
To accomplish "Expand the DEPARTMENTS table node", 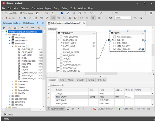I will coord(9,40).
